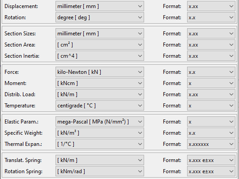The width and height of the screenshot is (239, 179).
Task: Open the Temperature unit dropdown showing centigrade
Action: (100, 106)
